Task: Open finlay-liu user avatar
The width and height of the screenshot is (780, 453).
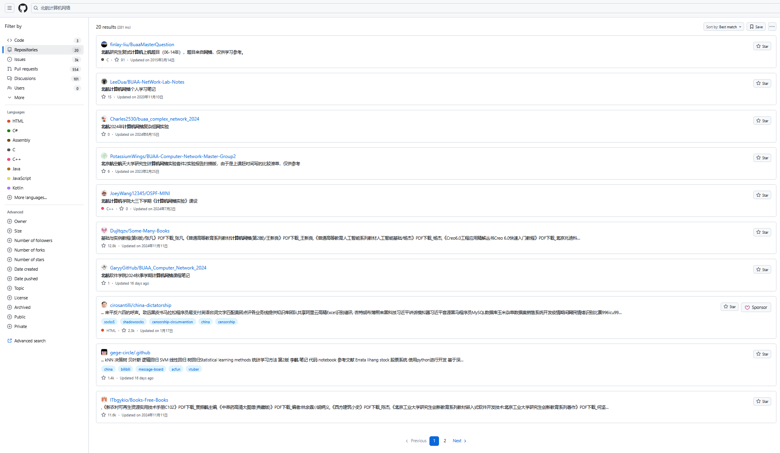Action: [x=104, y=45]
